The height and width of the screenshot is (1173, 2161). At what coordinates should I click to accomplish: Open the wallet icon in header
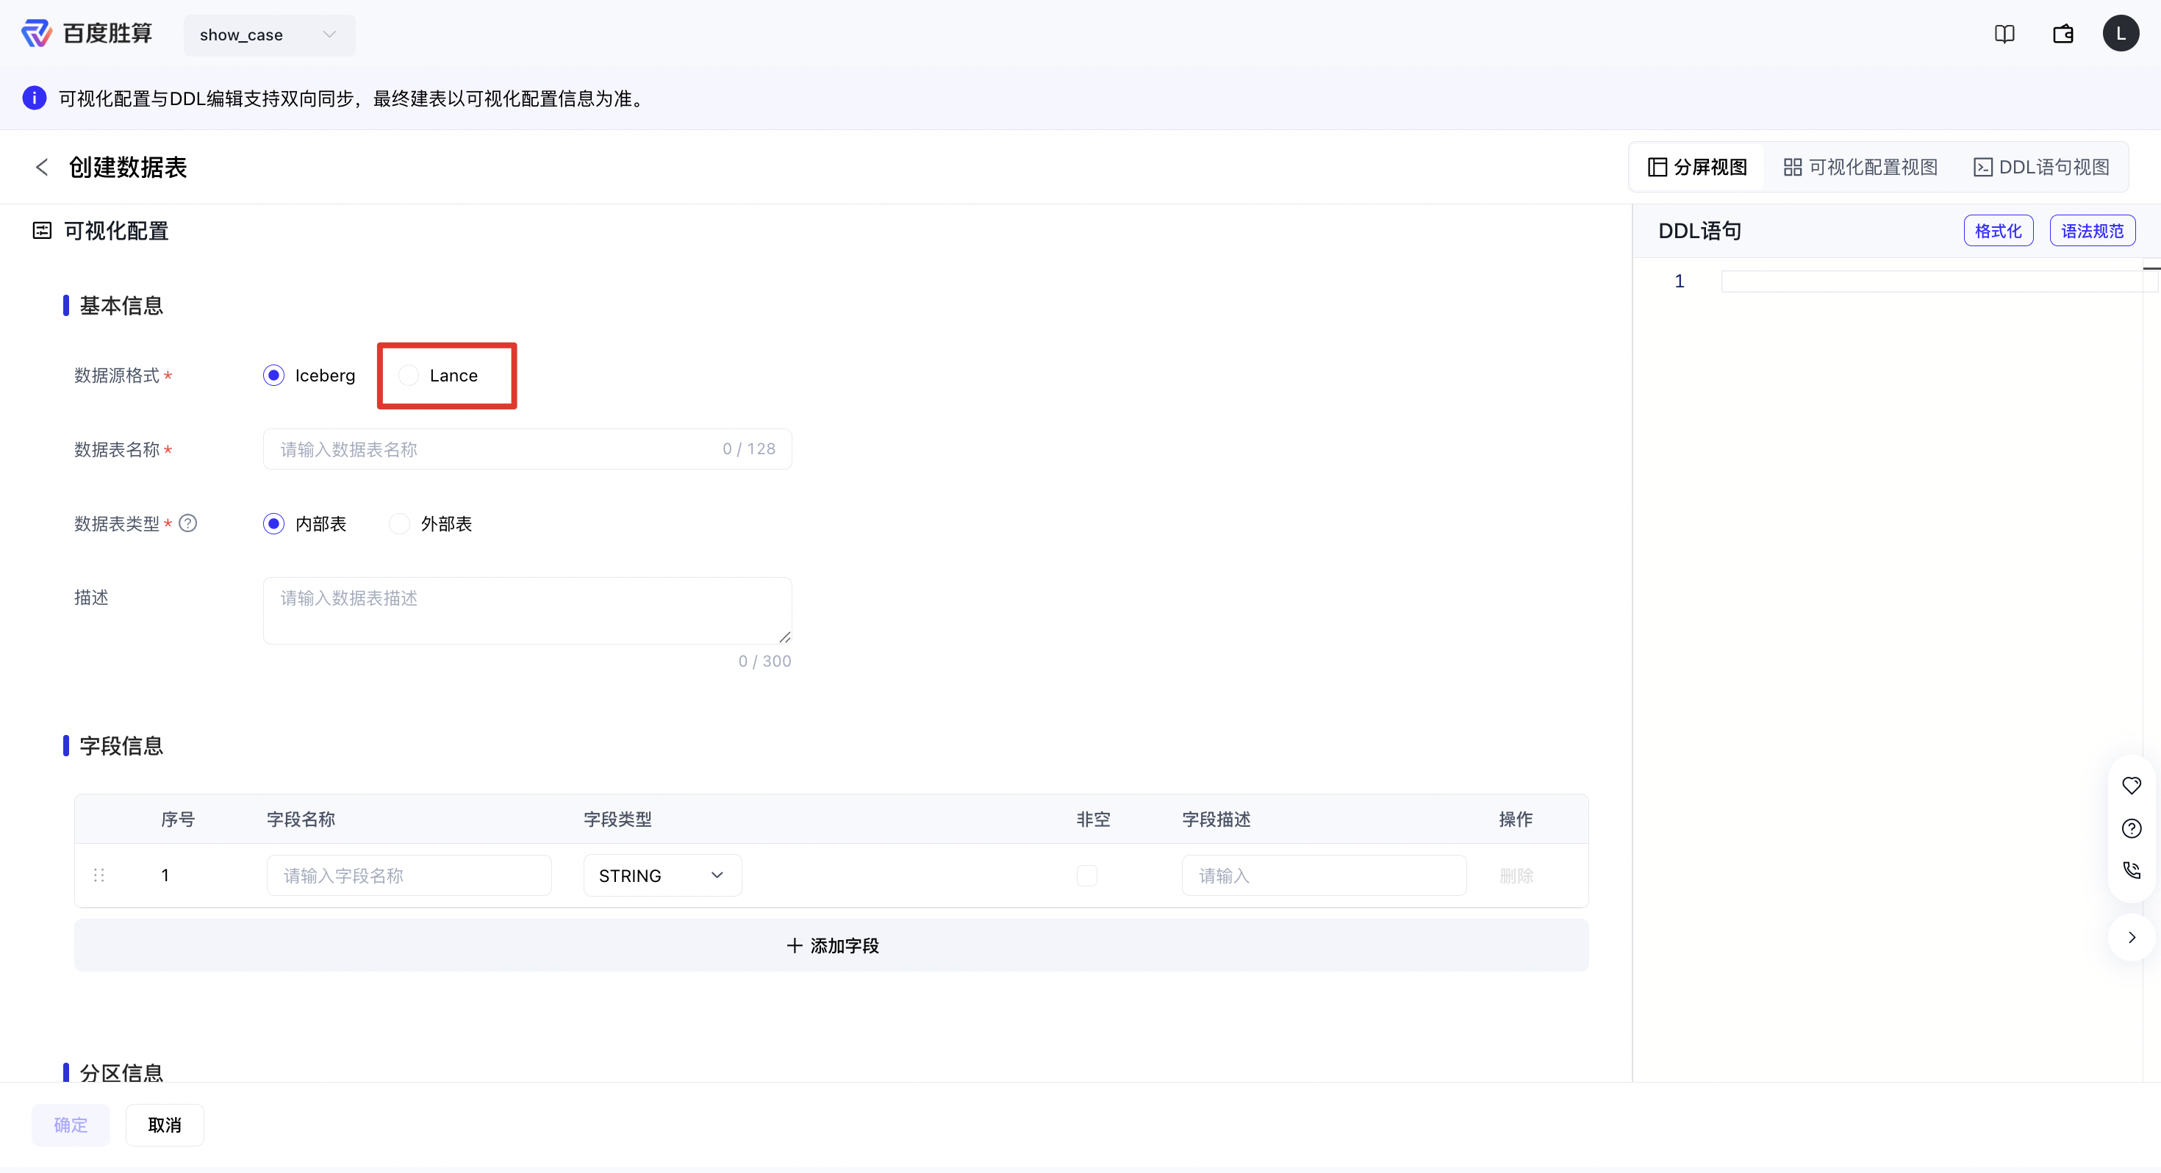point(2063,35)
